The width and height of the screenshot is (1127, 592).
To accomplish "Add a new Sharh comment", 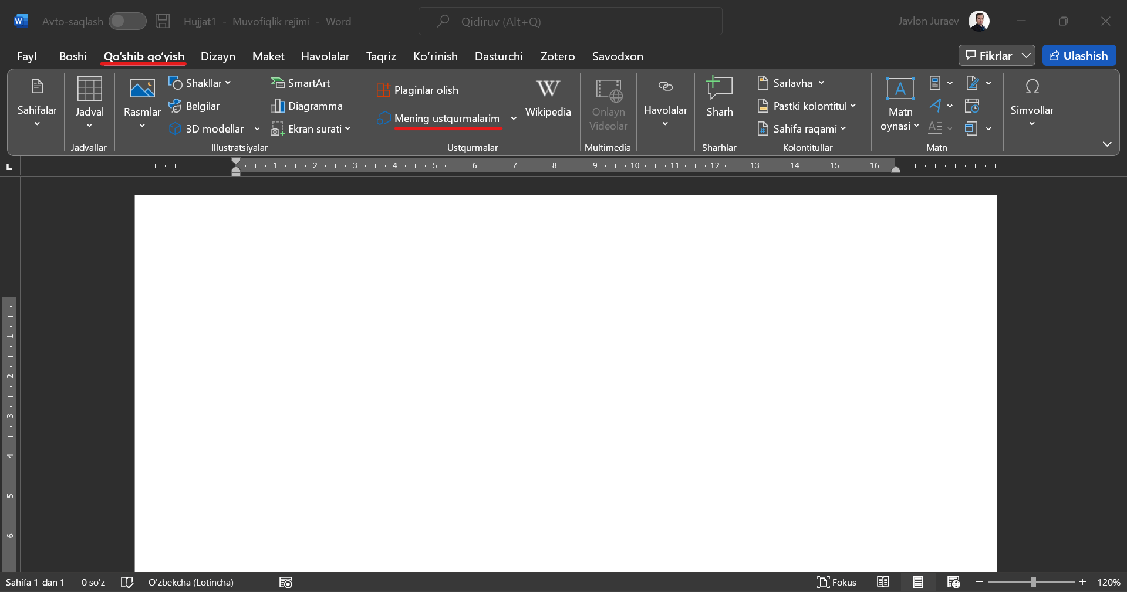I will (x=719, y=97).
